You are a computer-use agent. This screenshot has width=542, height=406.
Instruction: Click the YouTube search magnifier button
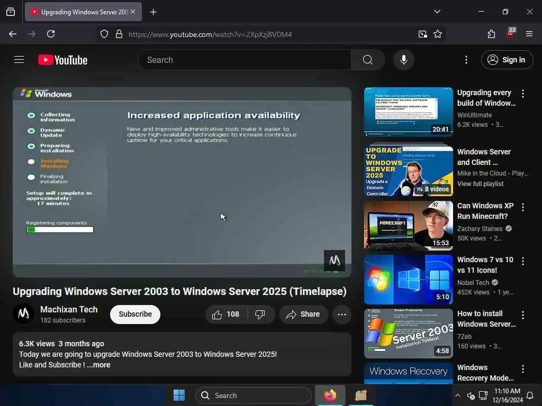click(368, 60)
